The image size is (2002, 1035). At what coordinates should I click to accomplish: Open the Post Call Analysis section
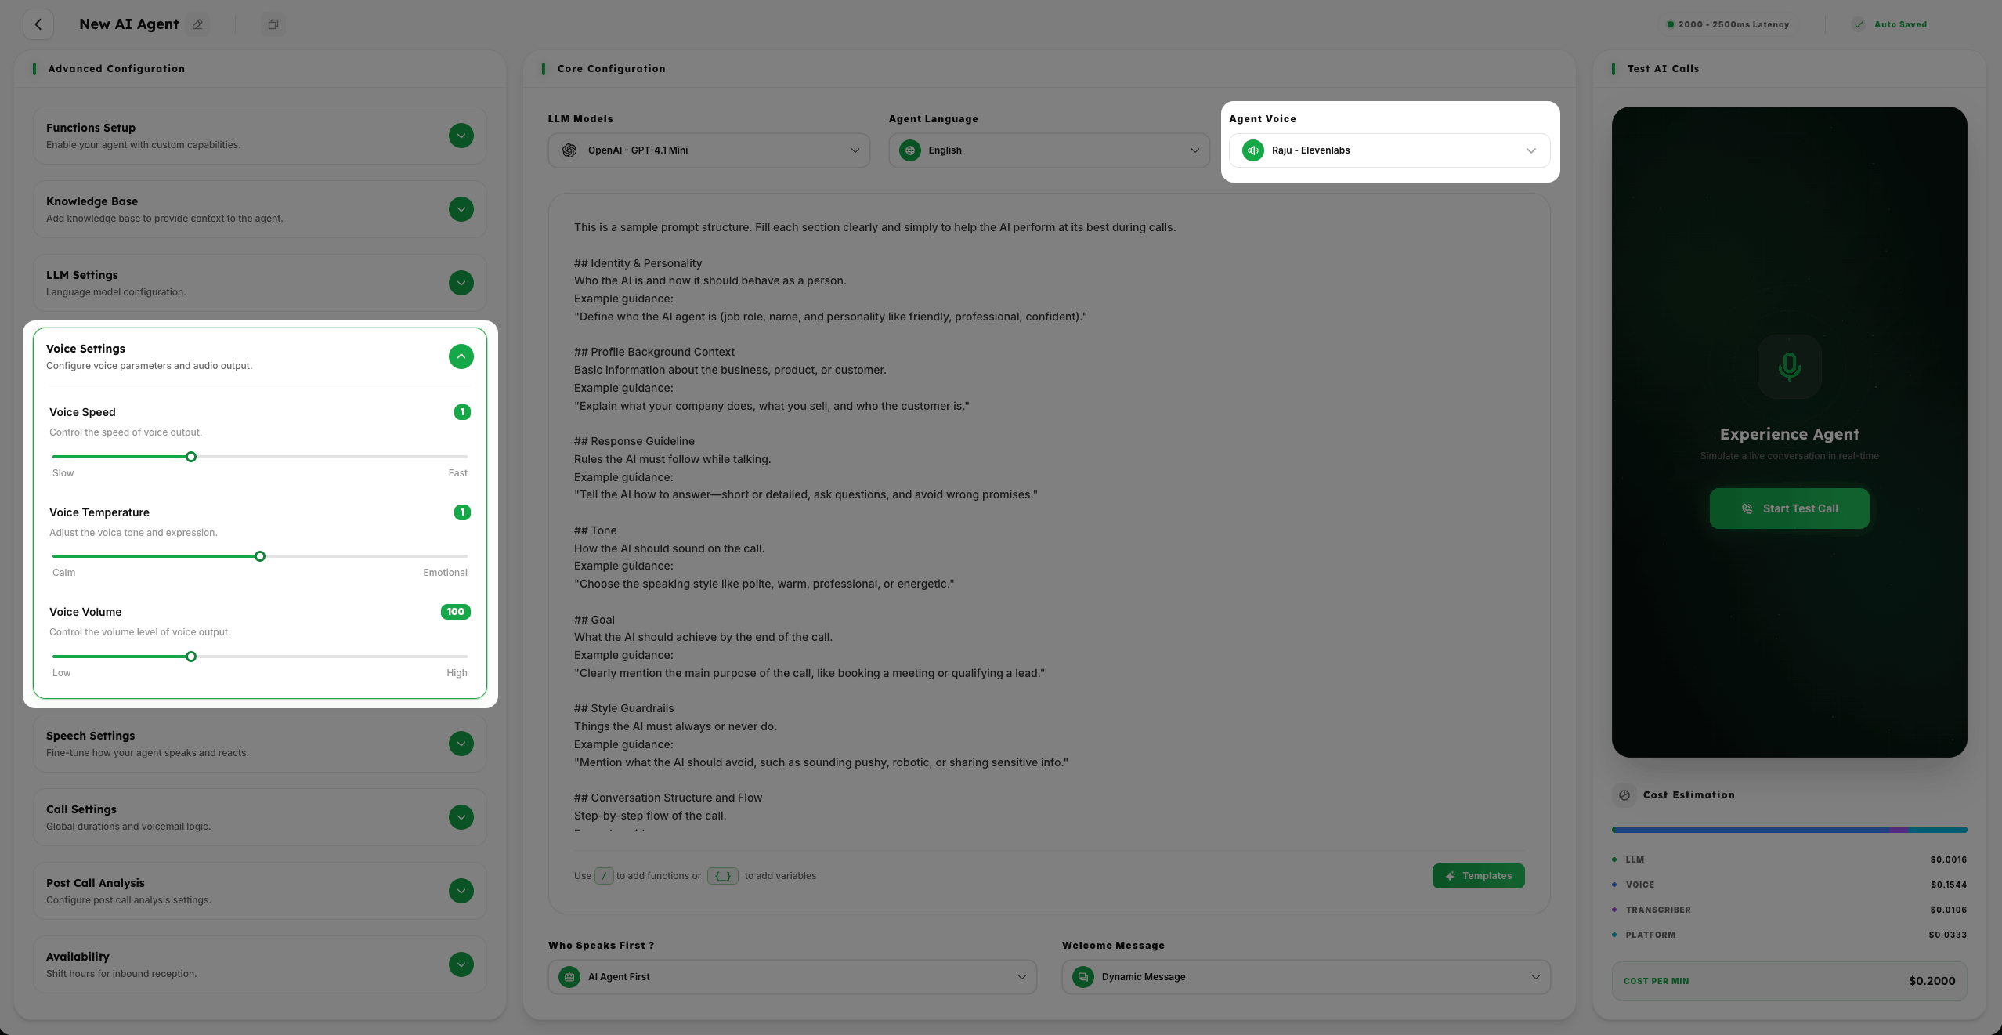click(x=461, y=891)
